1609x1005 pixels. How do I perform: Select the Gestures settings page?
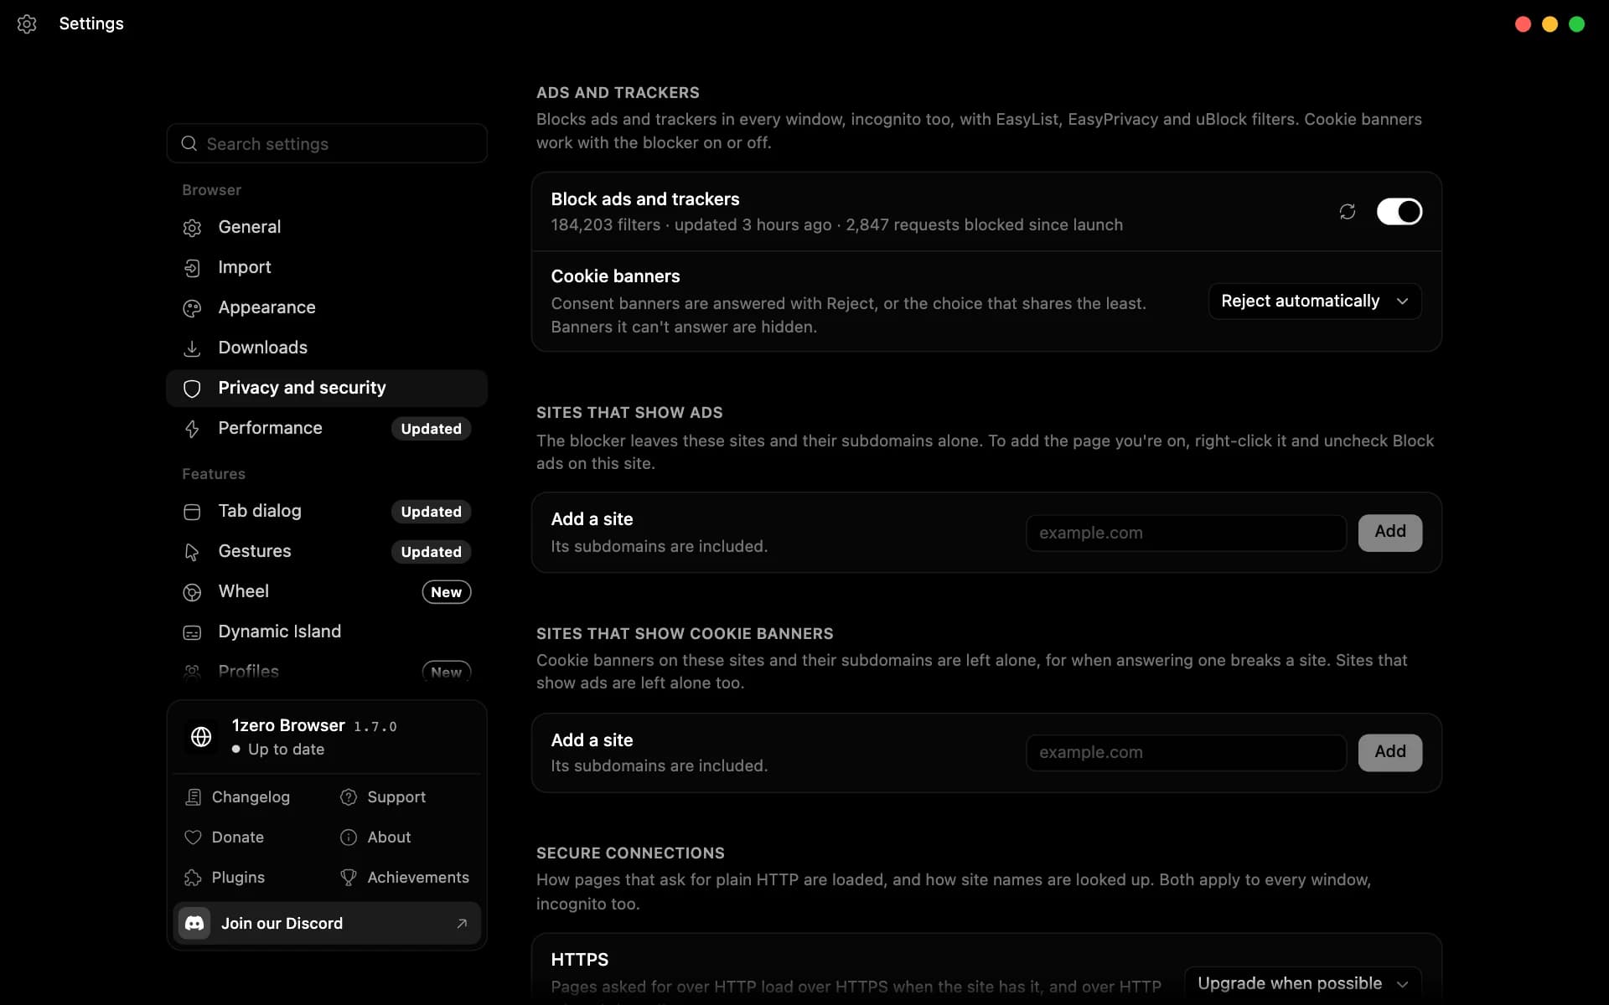pos(327,551)
